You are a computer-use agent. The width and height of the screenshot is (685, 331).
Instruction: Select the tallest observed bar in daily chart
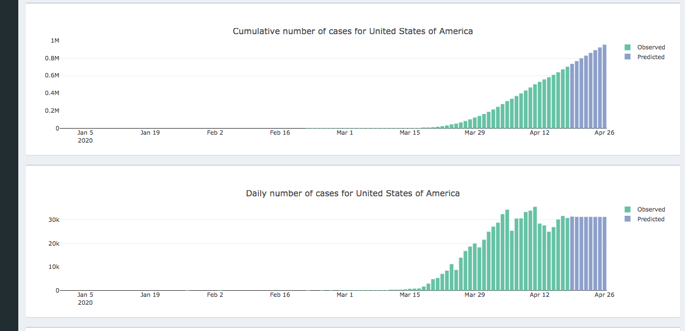(x=535, y=249)
